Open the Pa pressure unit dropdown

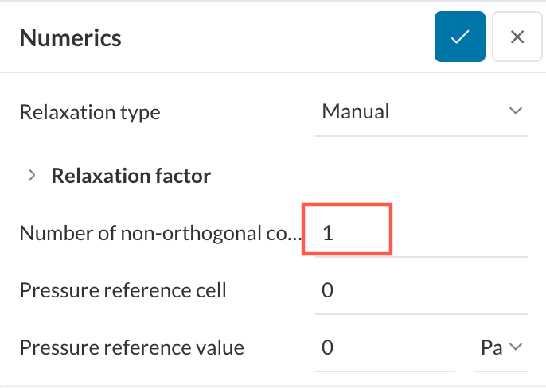(x=501, y=347)
